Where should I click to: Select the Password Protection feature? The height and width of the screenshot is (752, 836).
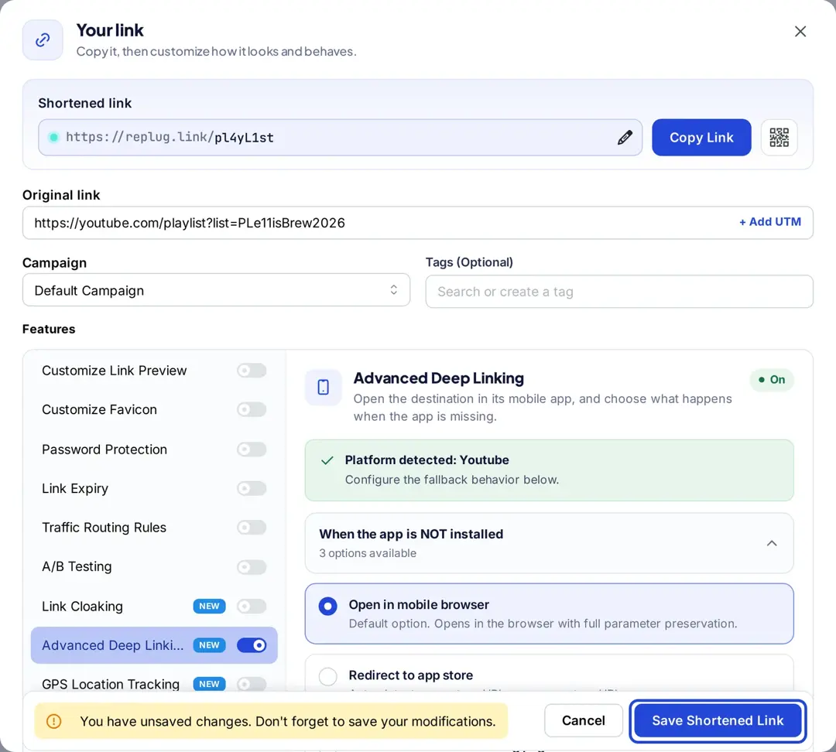click(x=154, y=449)
